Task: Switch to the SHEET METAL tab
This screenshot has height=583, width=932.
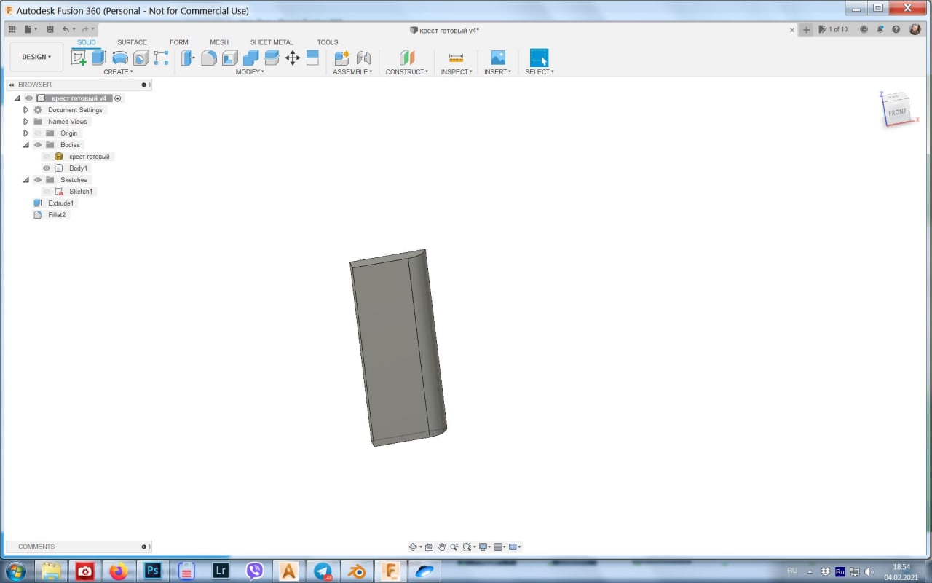Action: pos(272,42)
